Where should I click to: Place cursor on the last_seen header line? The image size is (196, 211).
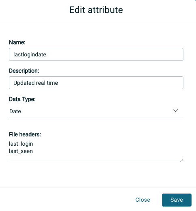[21, 151]
